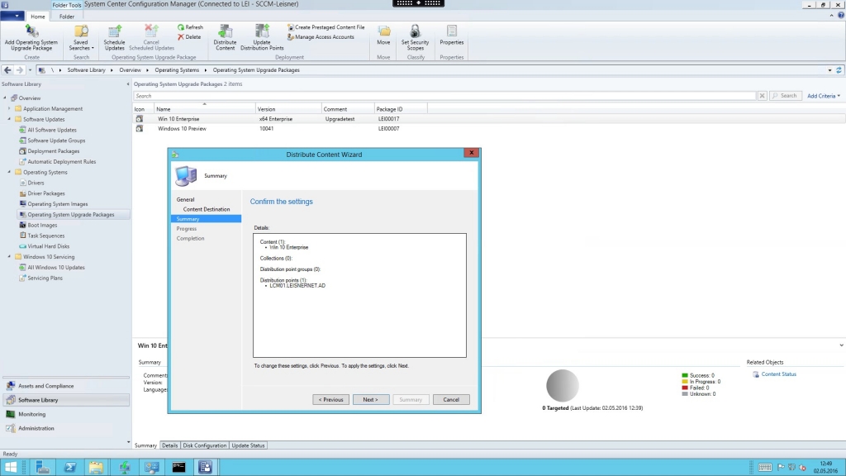Screen dimensions: 846x476
Task: Click Refresh in the ribbon
Action: [x=190, y=27]
